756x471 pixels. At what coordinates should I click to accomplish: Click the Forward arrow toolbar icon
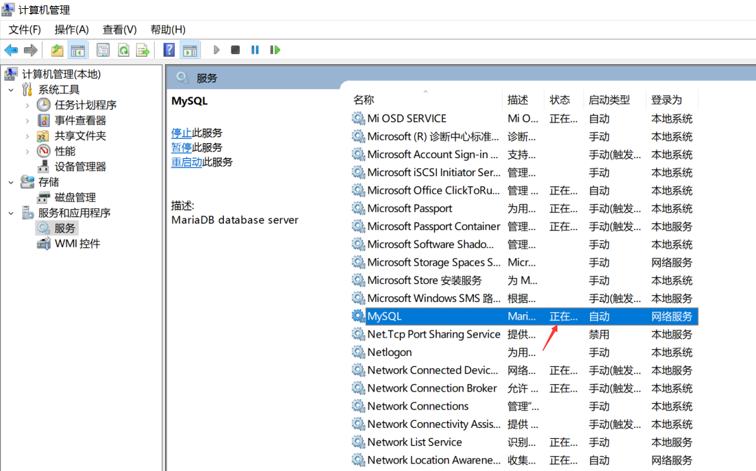coord(30,50)
